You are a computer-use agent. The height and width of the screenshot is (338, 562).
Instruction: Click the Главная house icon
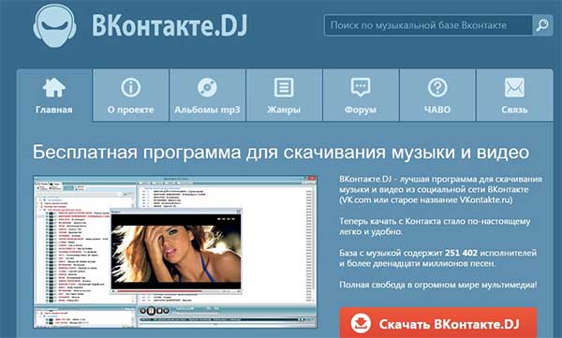[53, 87]
